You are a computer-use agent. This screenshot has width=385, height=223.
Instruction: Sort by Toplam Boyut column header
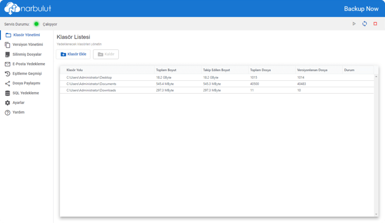click(166, 70)
